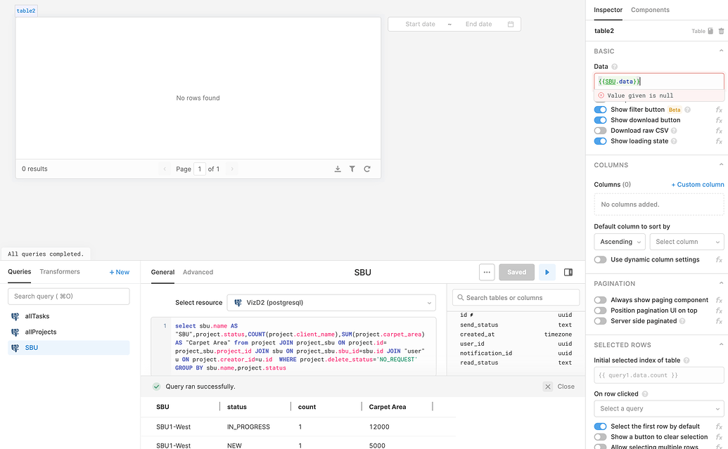This screenshot has height=449, width=728.
Task: Click fx icon for Show download button
Action: (x=719, y=120)
